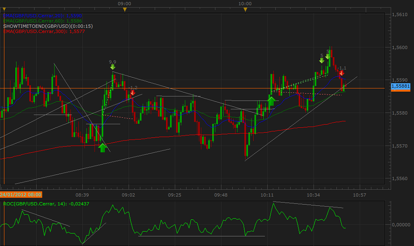Select the EMA 60 indicator label
Screen dimensions: 414x246
pos(42,21)
